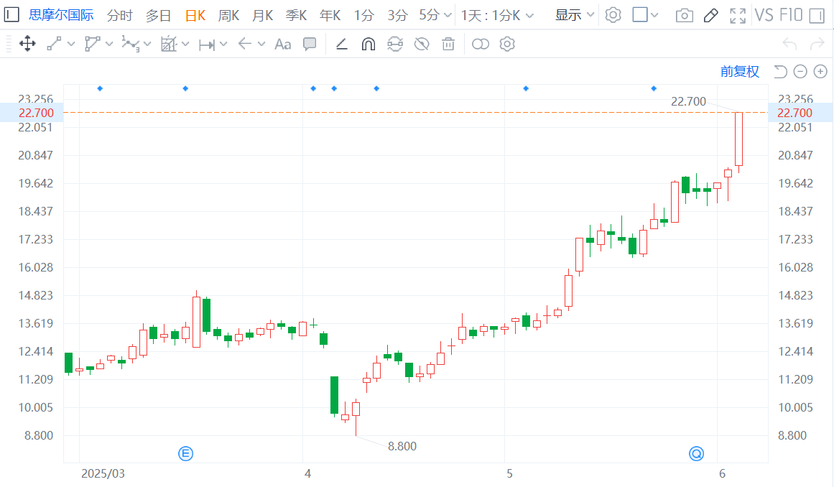Click the E earnings event marker
Image resolution: width=834 pixels, height=487 pixels.
[x=185, y=453]
